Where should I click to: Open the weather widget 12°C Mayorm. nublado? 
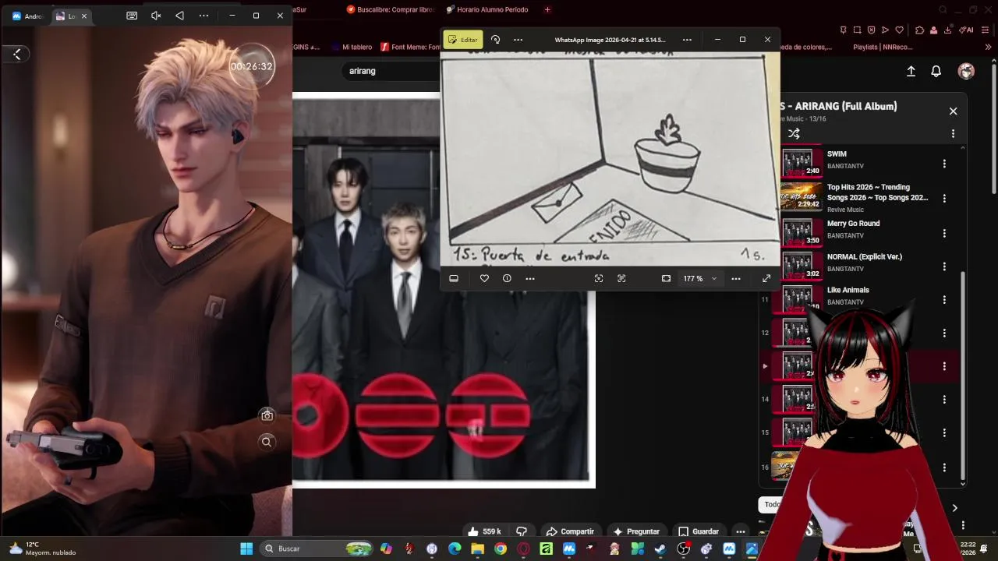(43, 549)
